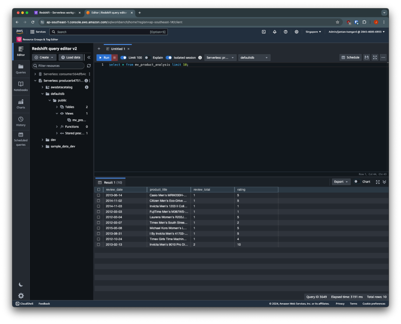
Task: Collapse the resource tree panel
Action: 89,57
